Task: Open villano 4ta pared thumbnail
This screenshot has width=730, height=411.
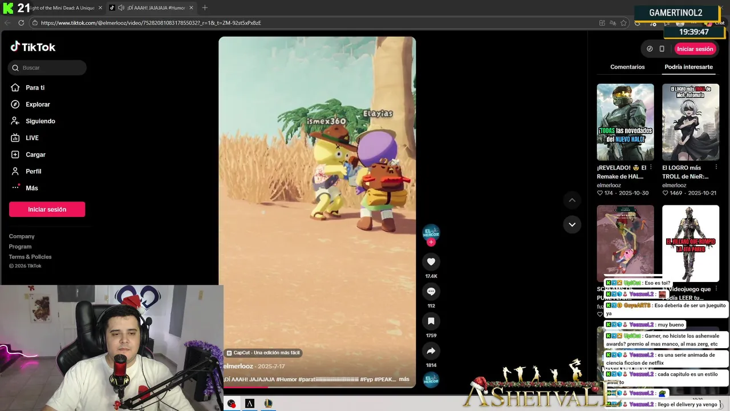Action: [691, 244]
